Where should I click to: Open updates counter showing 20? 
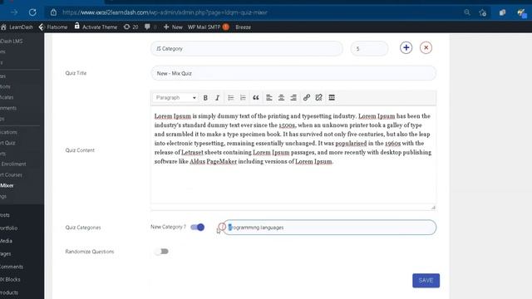pyautogui.click(x=131, y=27)
